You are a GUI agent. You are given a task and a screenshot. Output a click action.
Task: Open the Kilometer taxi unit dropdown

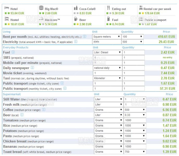(108, 78)
